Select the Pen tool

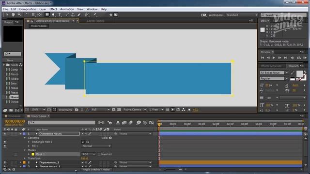[53, 15]
